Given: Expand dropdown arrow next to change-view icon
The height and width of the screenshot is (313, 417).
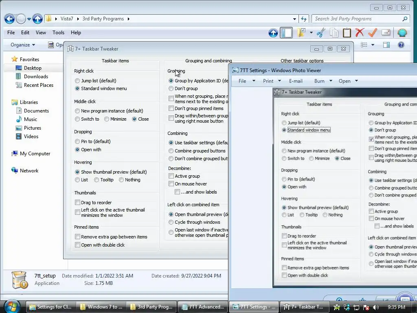Looking at the screenshot, I should click(373, 45).
